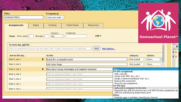Click the Title field containing American History
Viewport: 181px width, 102px height.
(x=23, y=17)
